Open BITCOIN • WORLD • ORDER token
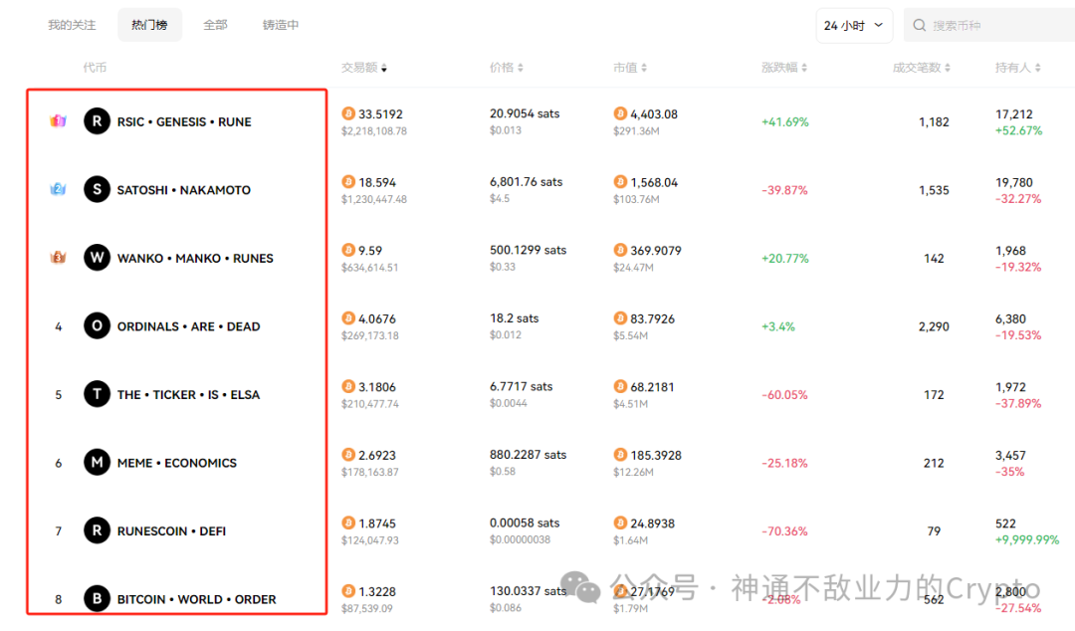The image size is (1075, 631). 197,599
